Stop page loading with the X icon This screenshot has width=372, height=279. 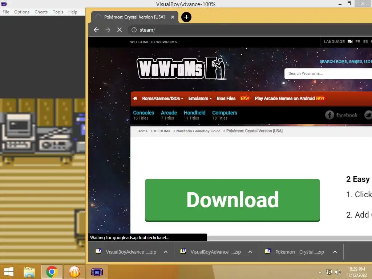pos(120,30)
